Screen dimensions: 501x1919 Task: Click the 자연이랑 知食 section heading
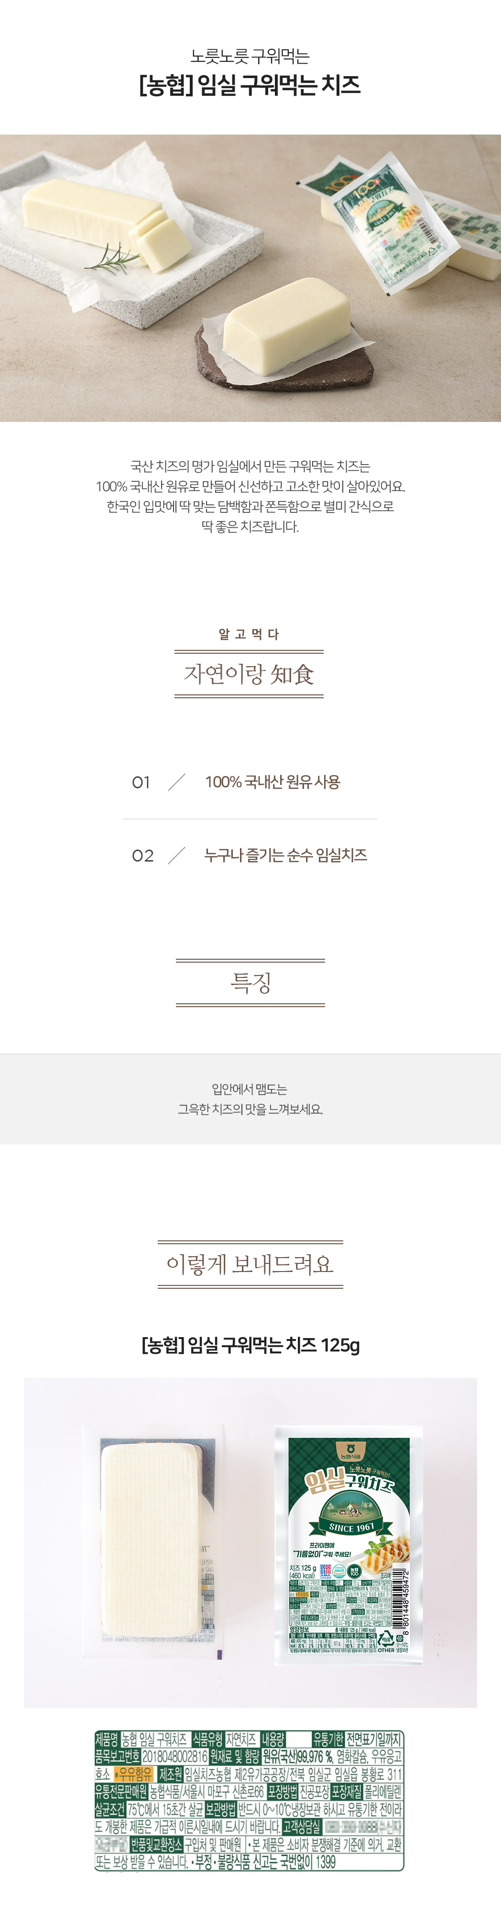[249, 674]
